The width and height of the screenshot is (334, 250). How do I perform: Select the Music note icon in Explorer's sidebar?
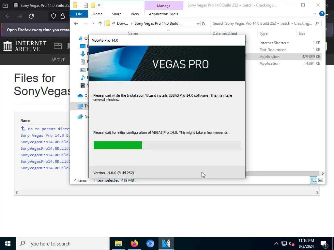[x=83, y=77]
